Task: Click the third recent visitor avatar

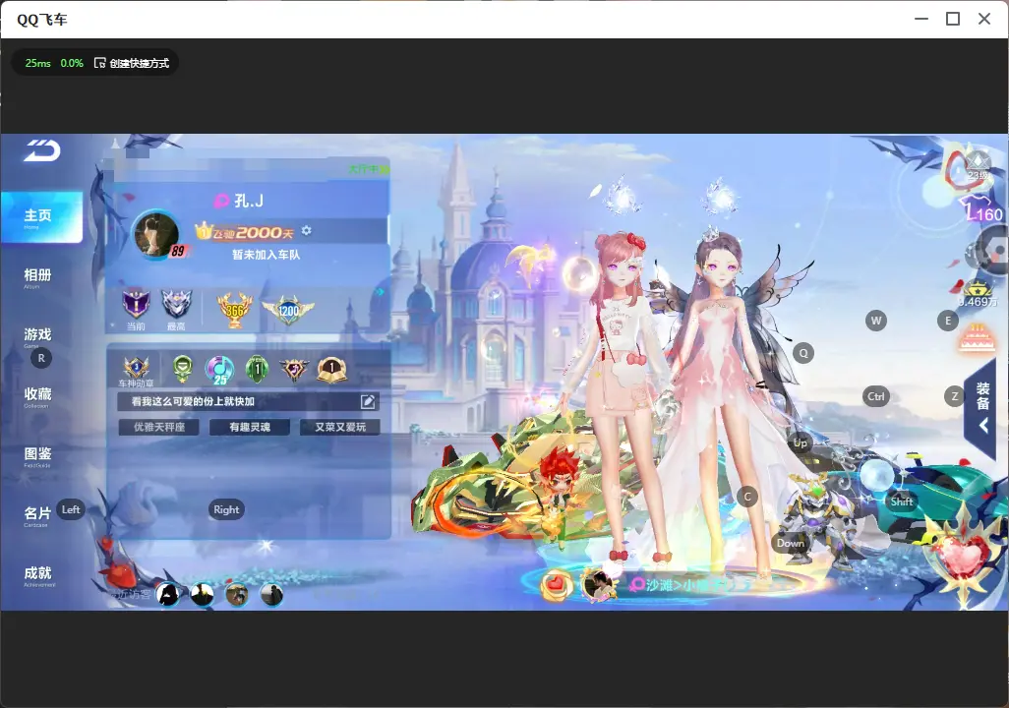Action: pyautogui.click(x=237, y=595)
